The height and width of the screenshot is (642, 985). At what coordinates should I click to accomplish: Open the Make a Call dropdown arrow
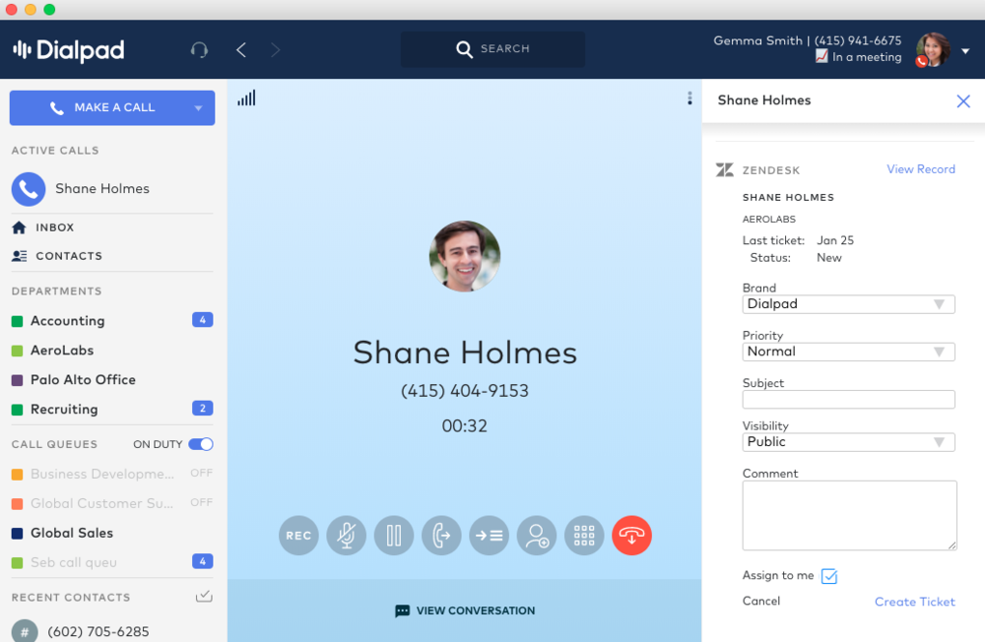click(199, 108)
